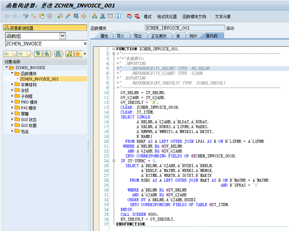Switch to the 属性 tab
The image size is (289, 231).
tap(105, 36)
